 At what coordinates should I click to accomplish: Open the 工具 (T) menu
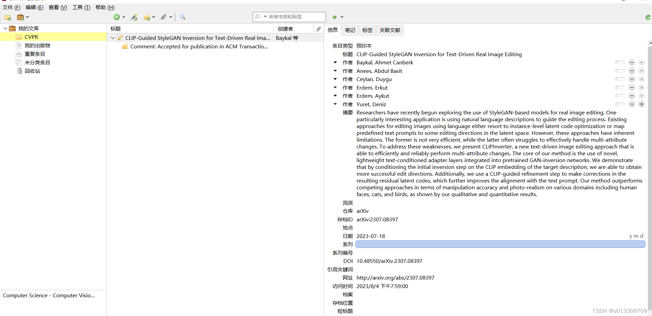[81, 7]
